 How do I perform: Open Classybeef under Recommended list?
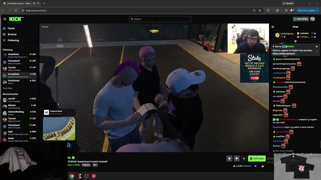tap(19, 126)
